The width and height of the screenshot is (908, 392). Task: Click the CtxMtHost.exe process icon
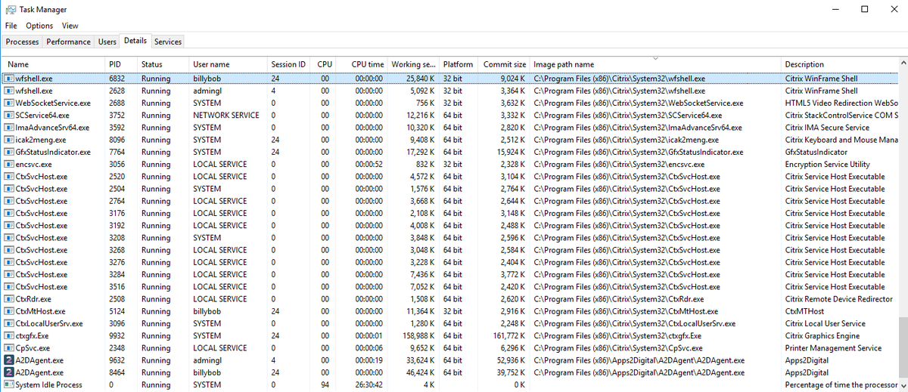[x=9, y=311]
